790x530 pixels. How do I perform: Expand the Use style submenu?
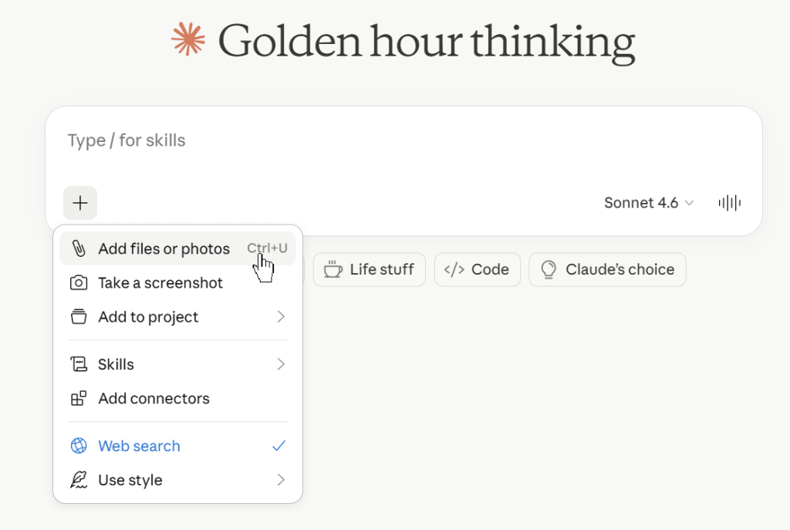click(x=177, y=480)
